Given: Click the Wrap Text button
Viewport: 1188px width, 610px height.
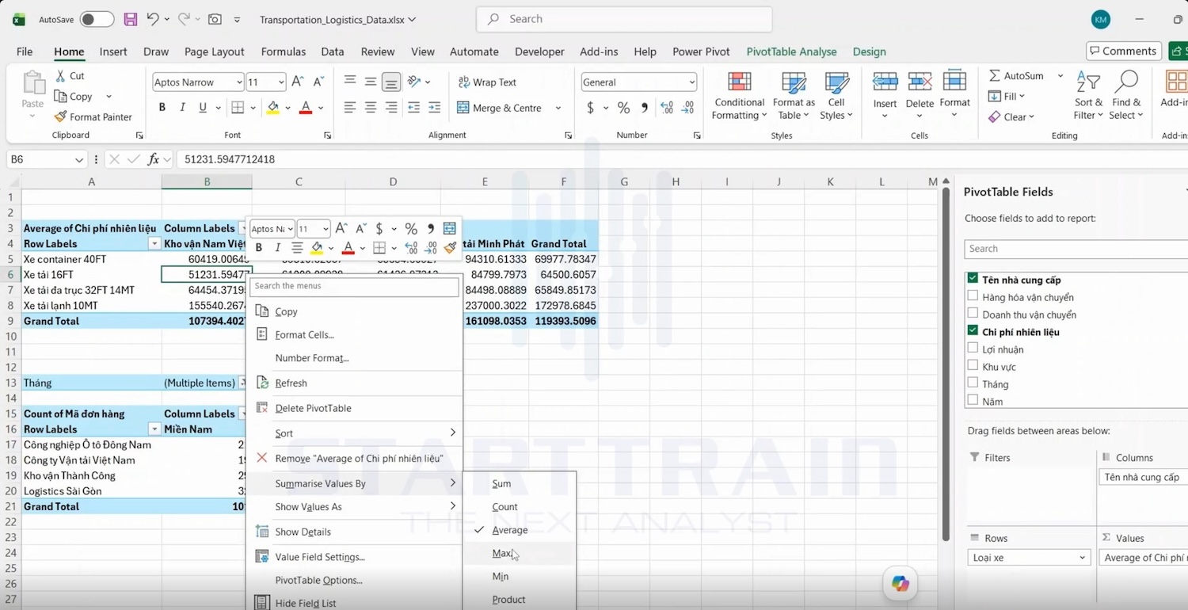Looking at the screenshot, I should tap(487, 82).
